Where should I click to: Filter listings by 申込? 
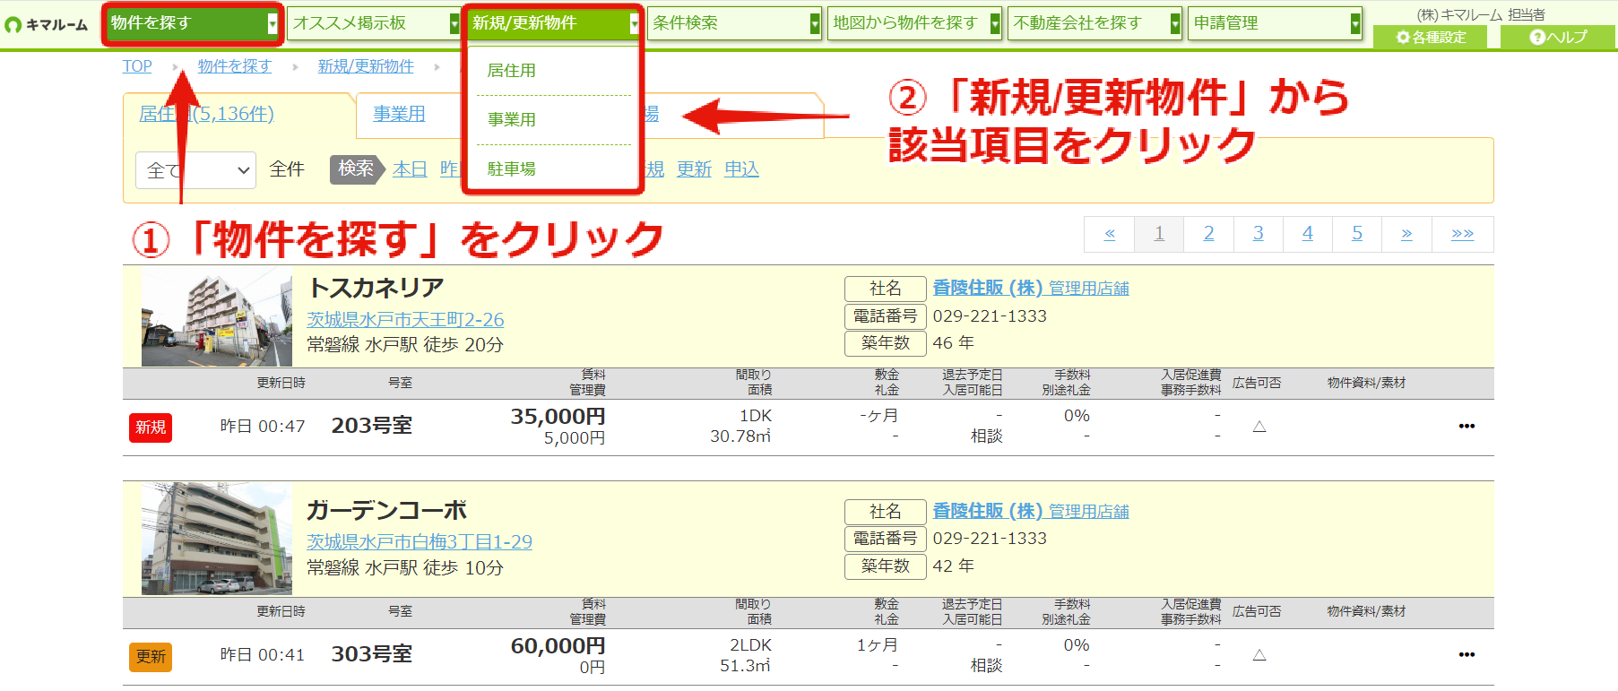(x=741, y=169)
